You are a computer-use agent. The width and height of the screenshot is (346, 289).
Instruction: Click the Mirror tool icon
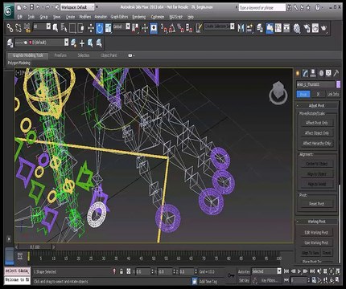pyautogui.click(x=241, y=28)
